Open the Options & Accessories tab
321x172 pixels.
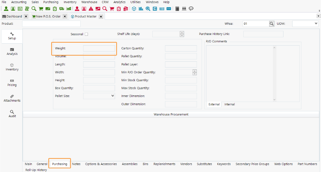pyautogui.click(x=101, y=164)
